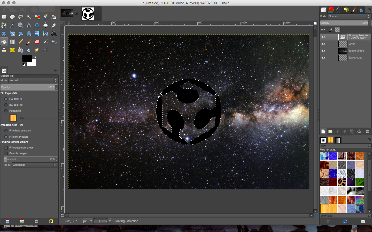Open Bucket Fill Mode dropdown
Screen dimensions: 372x232
(x=33, y=80)
